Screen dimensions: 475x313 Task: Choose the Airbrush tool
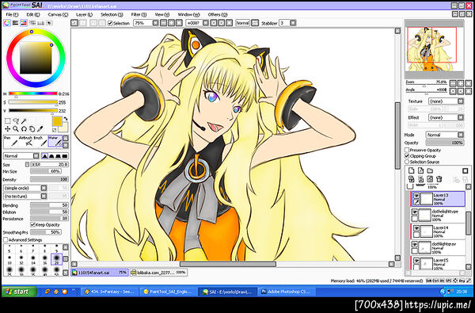coord(25,141)
